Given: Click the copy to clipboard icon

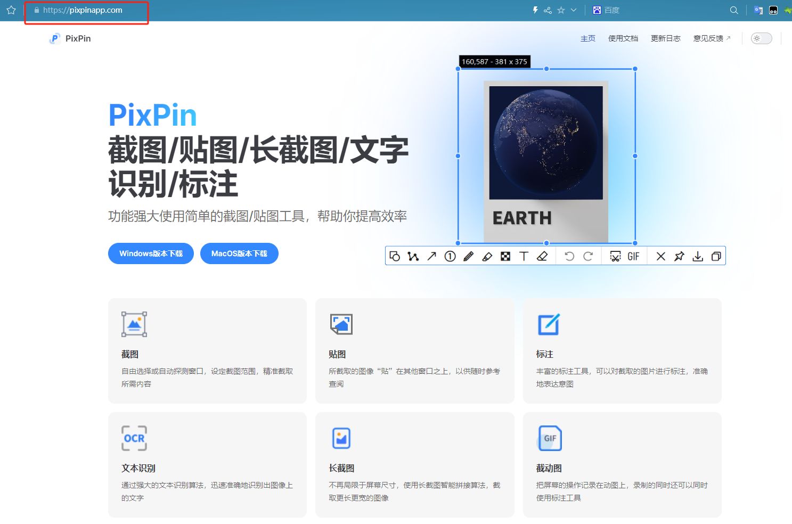Looking at the screenshot, I should [x=716, y=256].
